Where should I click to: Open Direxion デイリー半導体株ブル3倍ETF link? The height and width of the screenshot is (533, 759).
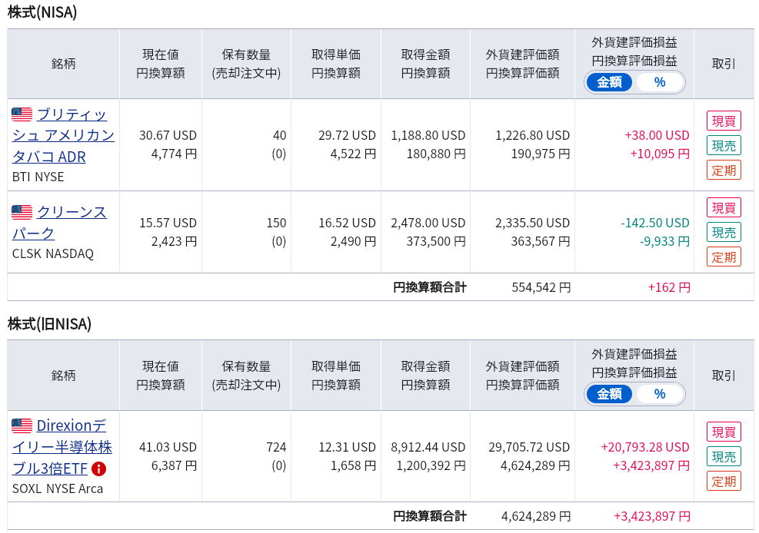62,447
